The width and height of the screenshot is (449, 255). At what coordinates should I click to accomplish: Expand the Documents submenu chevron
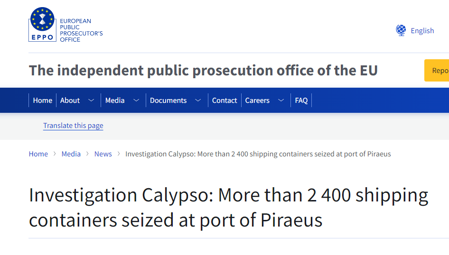(x=198, y=100)
